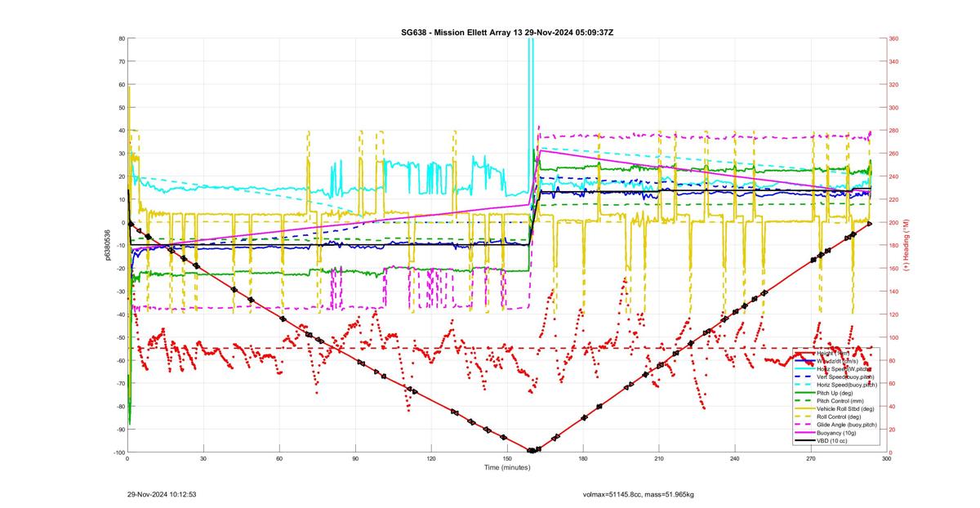Image resolution: width=980 pixels, height=508 pixels.
Task: Select 'Horiz Speed(W,pitch)' legend entry
Action: [844, 369]
